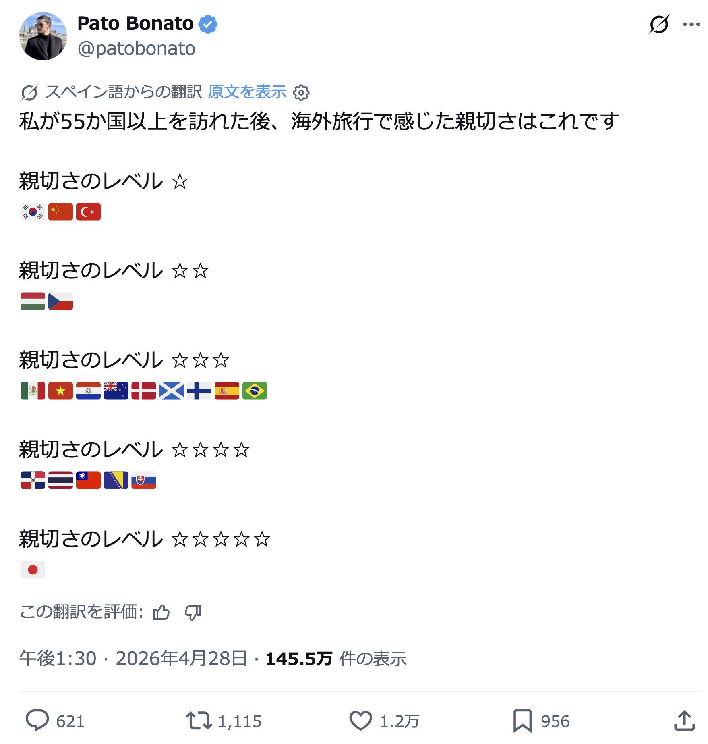The width and height of the screenshot is (708, 744).
Task: Like the post with the heart icon
Action: [360, 721]
